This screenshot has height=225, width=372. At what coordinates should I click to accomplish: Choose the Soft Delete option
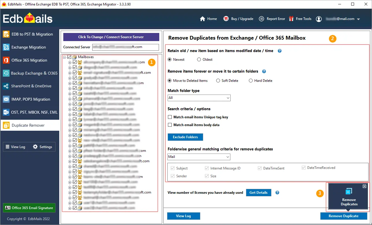coord(218,81)
